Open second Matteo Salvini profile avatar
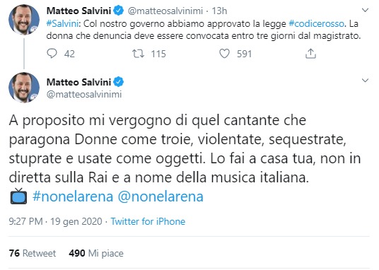Viewport: 379px width, 270px height. [24, 87]
